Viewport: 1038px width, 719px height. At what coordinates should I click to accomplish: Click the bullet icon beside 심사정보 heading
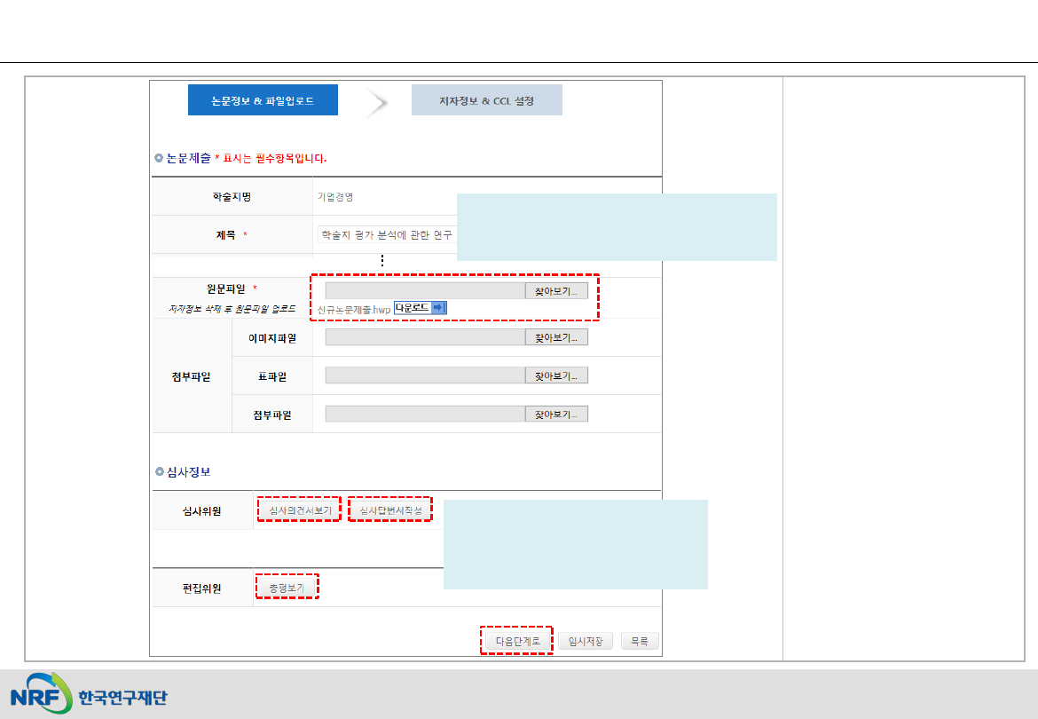159,470
